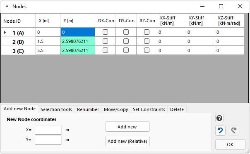Select X value 5.5 of node 3 (C)
The width and height of the screenshot is (250, 154).
(48, 50)
